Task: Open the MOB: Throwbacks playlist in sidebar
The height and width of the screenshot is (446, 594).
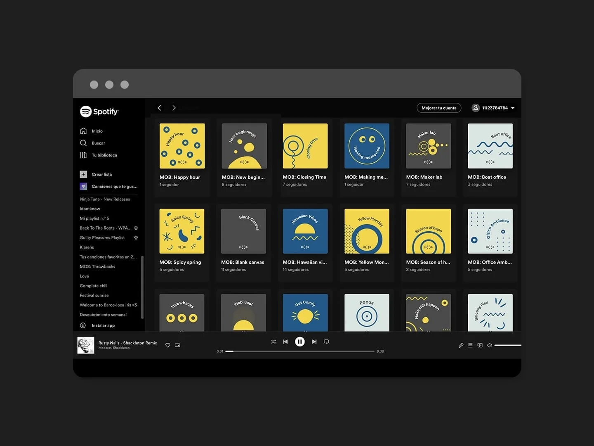Action: 97,266
